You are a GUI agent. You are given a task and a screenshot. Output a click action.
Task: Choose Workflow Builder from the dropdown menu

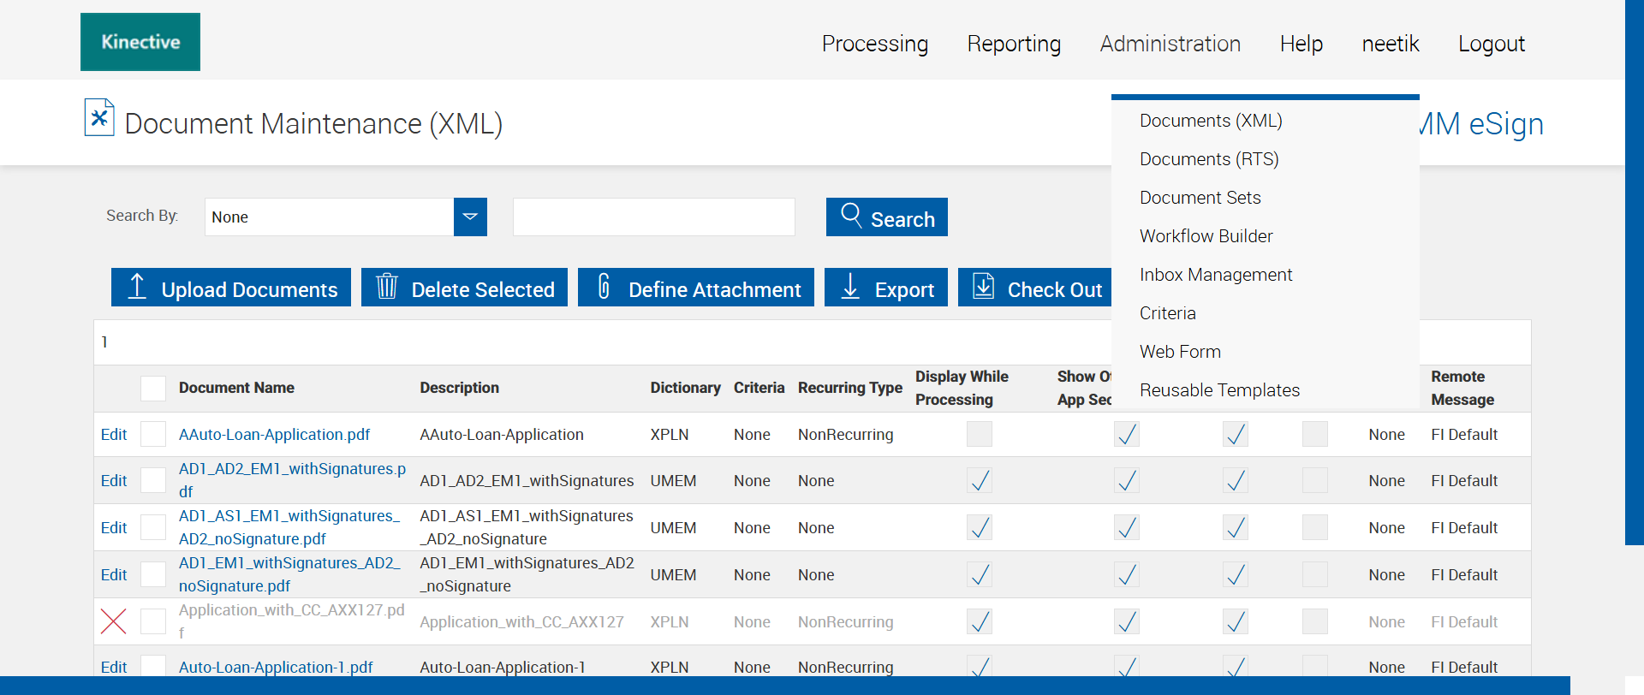click(1206, 236)
